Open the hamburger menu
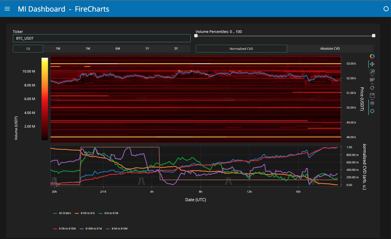The width and height of the screenshot is (391, 239). click(x=7, y=9)
